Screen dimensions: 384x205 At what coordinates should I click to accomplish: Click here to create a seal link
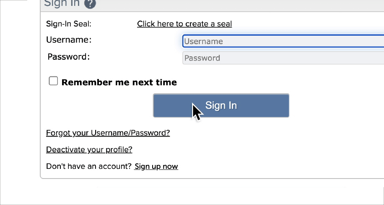184,24
